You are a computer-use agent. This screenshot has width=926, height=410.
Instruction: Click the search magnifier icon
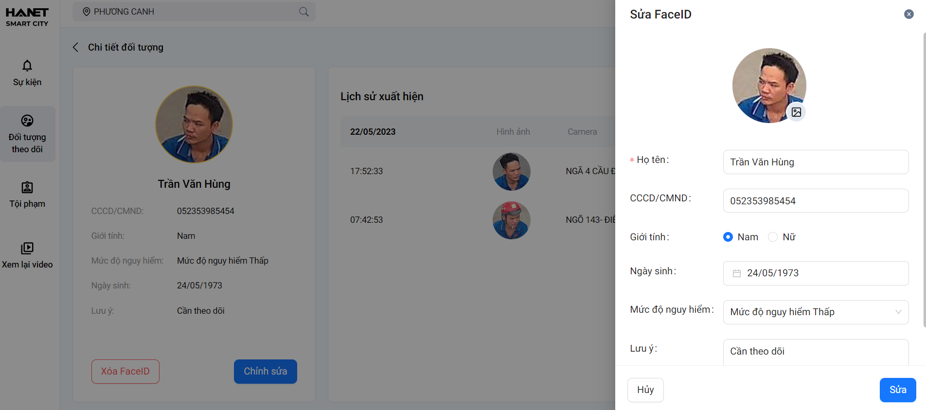[x=304, y=12]
